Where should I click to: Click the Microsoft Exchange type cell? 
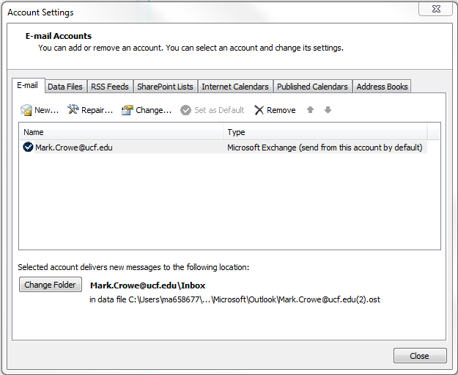(325, 148)
